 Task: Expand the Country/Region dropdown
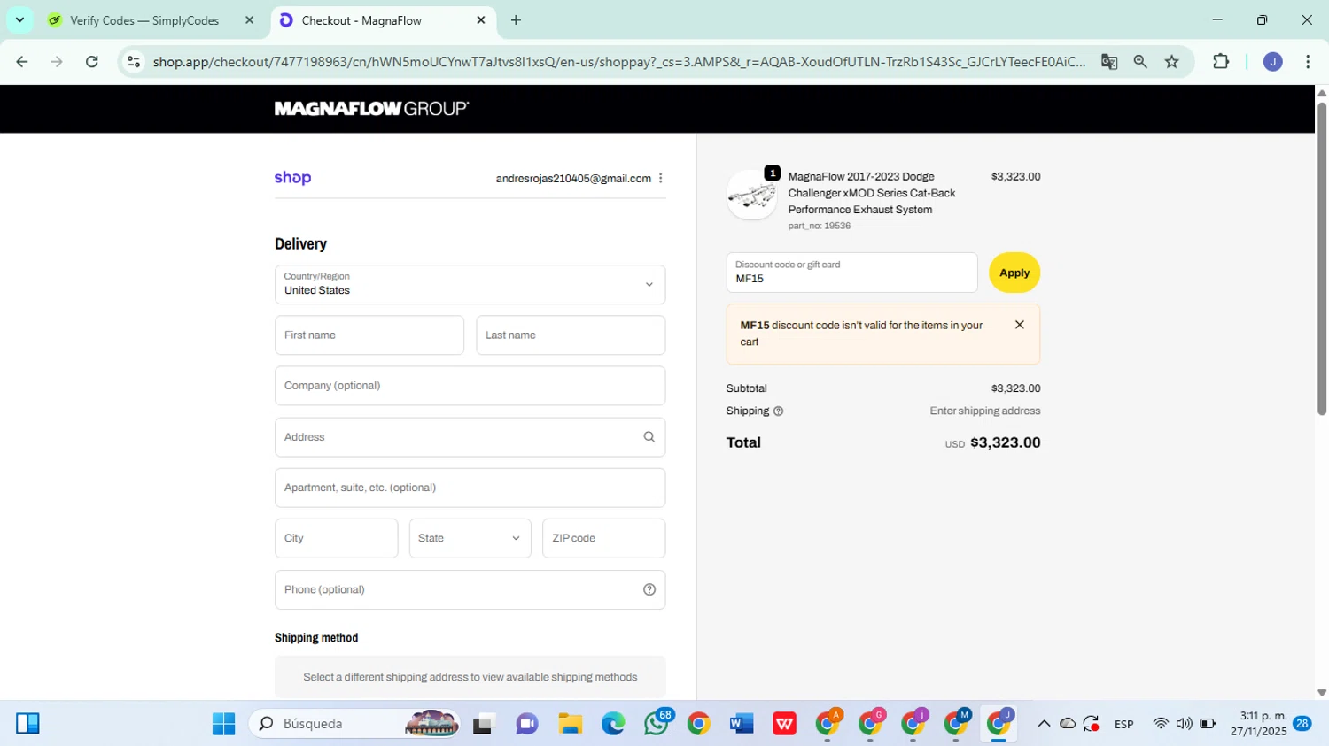[470, 284]
